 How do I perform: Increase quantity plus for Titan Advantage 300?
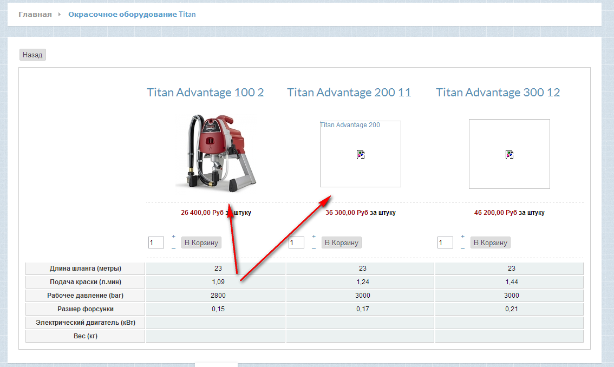click(462, 236)
